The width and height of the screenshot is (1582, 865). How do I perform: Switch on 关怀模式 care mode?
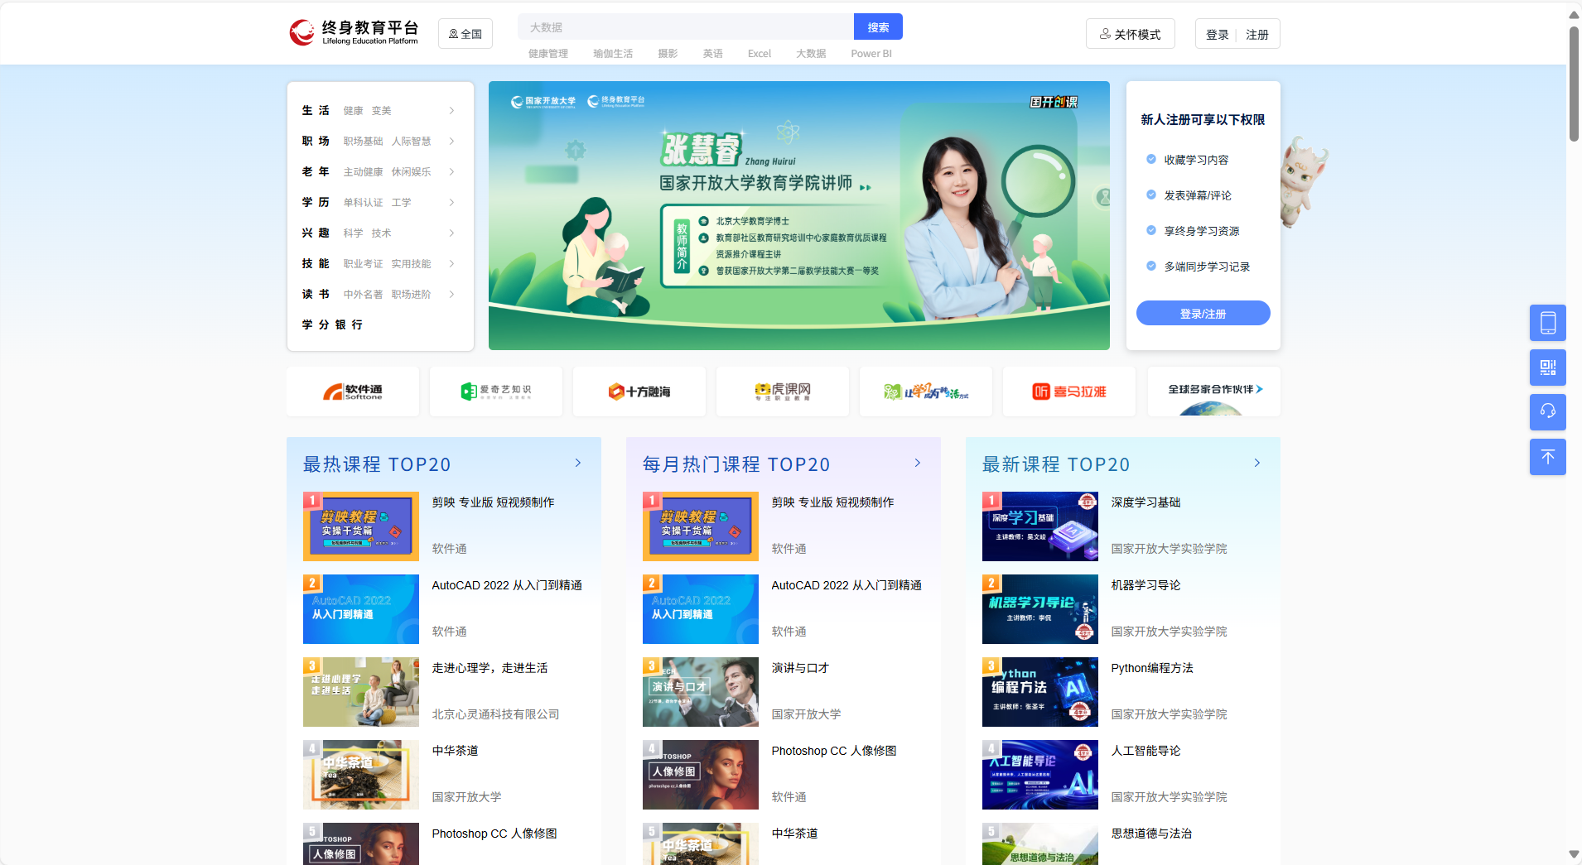pos(1130,34)
